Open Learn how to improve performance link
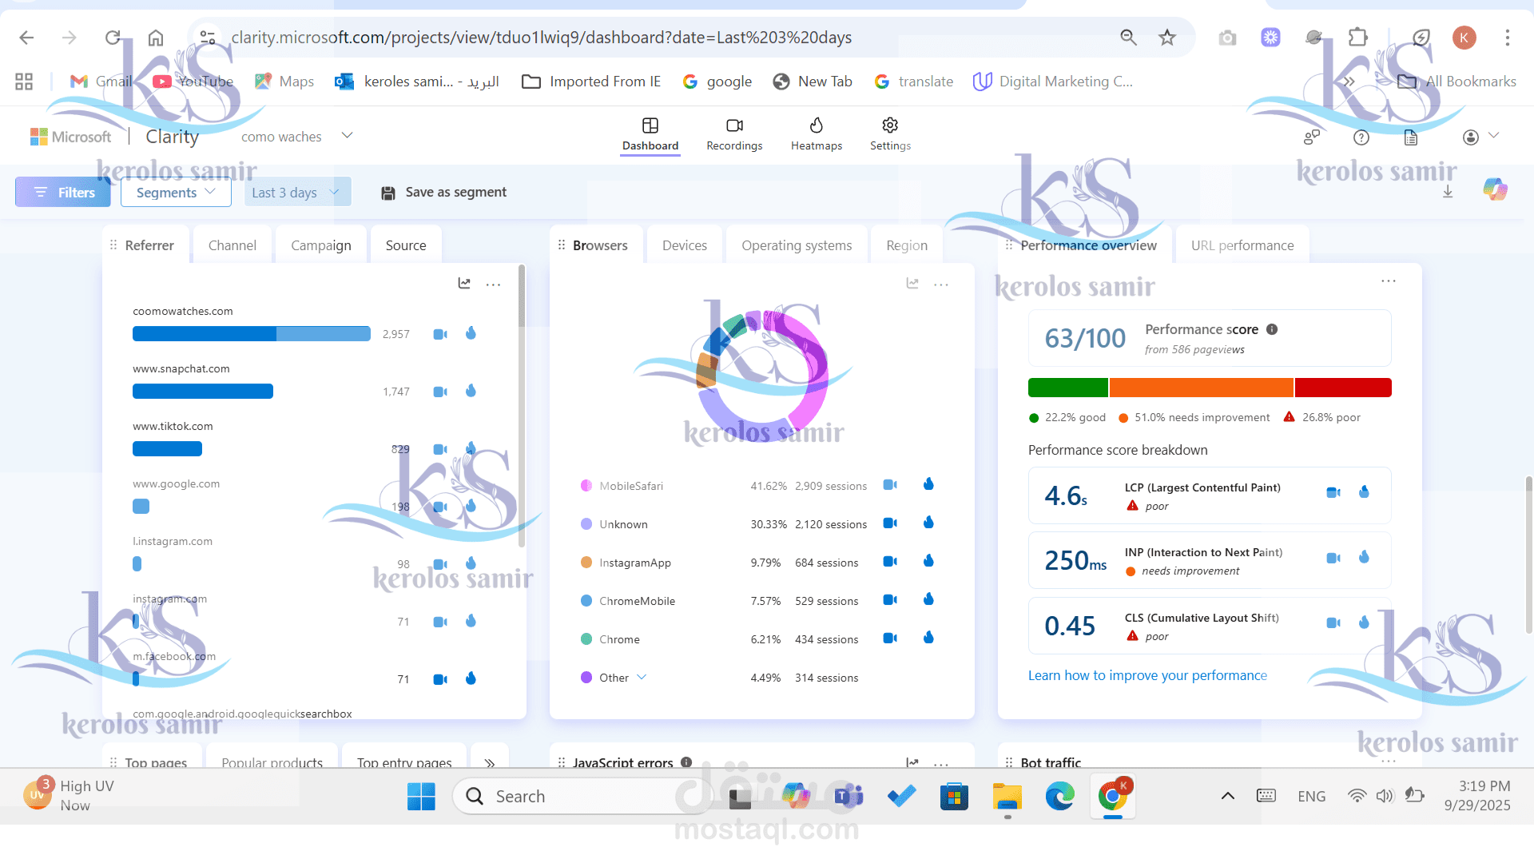The width and height of the screenshot is (1534, 863). point(1147,675)
